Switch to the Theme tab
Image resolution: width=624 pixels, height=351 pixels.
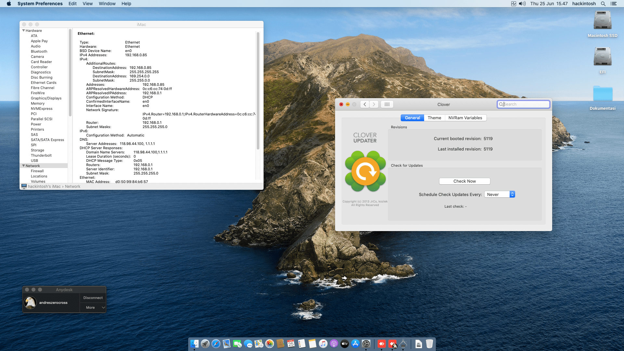(x=434, y=118)
